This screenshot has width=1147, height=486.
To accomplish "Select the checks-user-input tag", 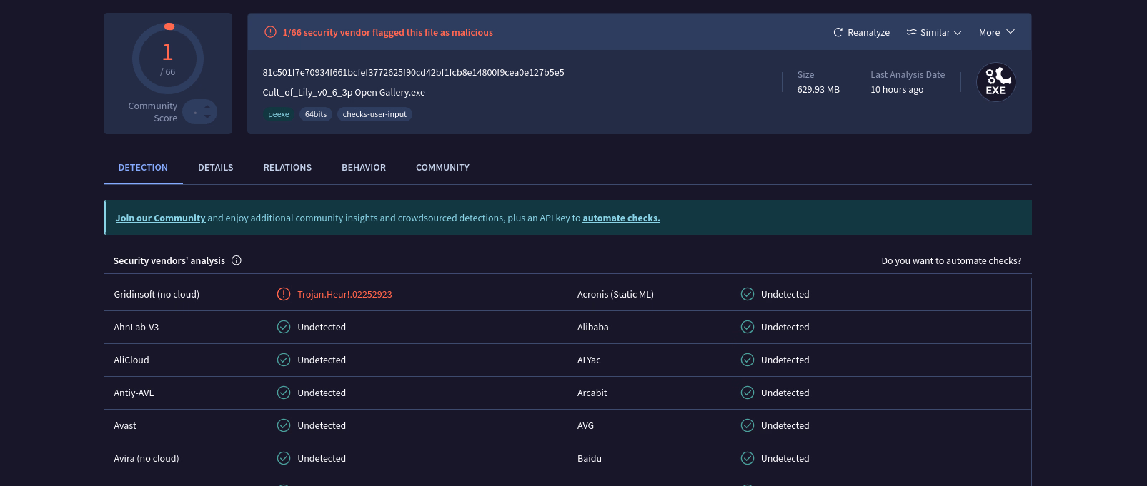I will tap(374, 114).
